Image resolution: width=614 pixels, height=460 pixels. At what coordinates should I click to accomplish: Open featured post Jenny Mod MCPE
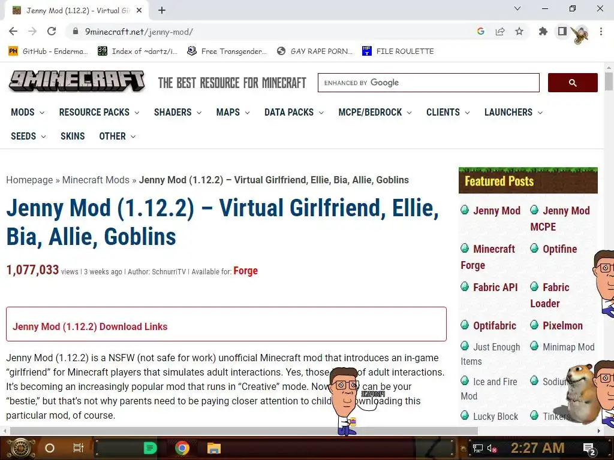point(560,218)
